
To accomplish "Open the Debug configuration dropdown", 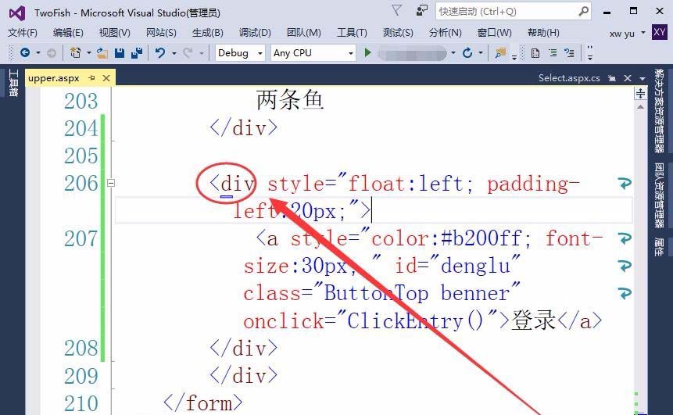I will tap(240, 53).
